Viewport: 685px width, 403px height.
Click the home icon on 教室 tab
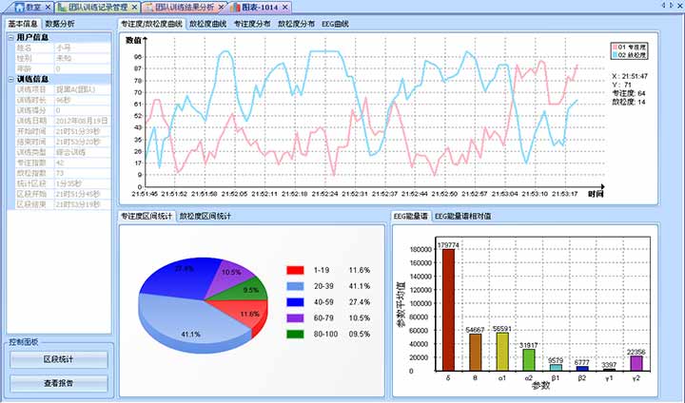[19, 7]
